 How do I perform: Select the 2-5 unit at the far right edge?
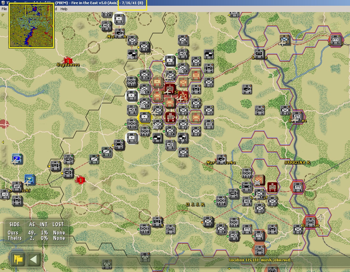tap(336, 40)
